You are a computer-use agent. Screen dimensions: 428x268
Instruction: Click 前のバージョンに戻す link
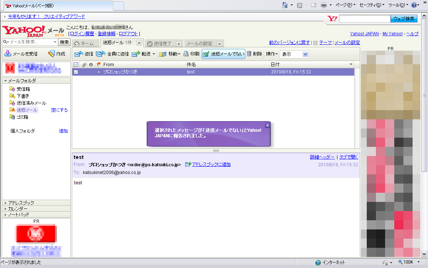click(289, 43)
